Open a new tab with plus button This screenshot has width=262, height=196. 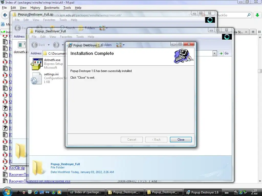253,32
